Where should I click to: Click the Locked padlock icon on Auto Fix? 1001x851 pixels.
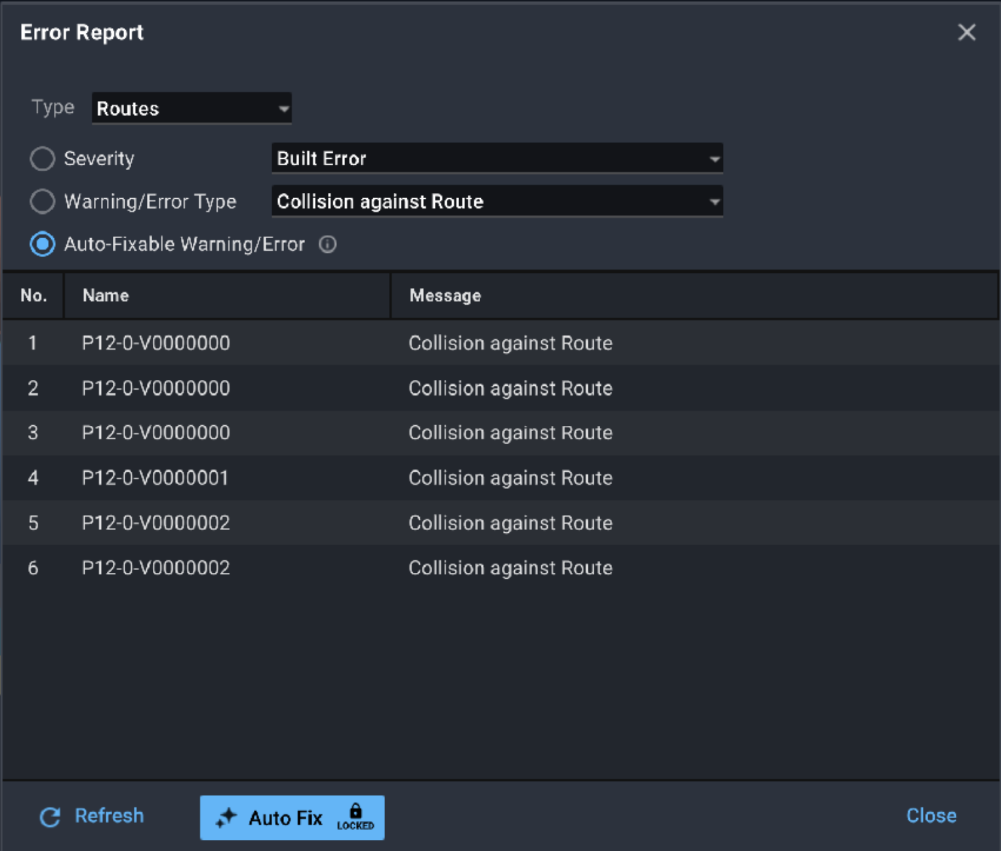pyautogui.click(x=356, y=817)
